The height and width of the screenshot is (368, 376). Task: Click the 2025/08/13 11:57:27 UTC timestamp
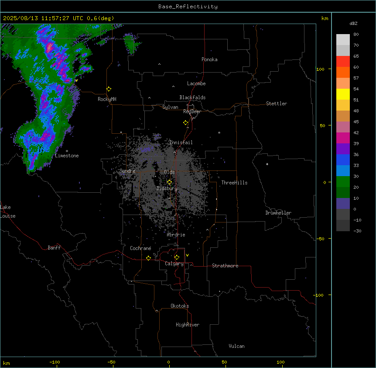43,18
